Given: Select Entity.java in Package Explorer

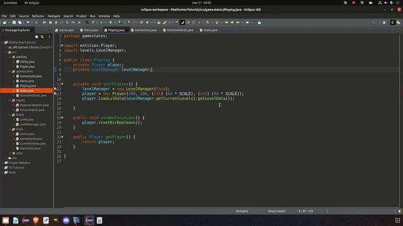Looking at the screenshot, I should pyautogui.click(x=27, y=62).
